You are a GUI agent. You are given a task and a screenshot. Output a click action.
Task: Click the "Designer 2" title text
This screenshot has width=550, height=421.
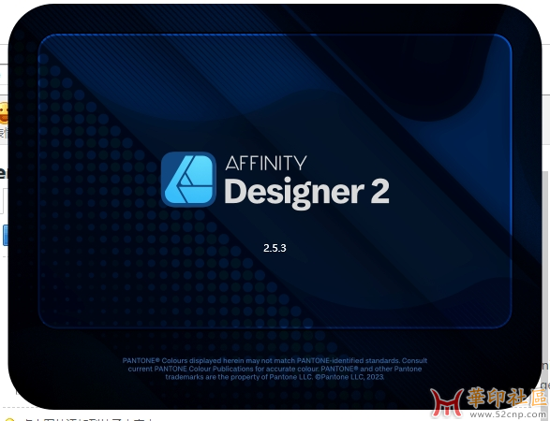click(x=307, y=193)
